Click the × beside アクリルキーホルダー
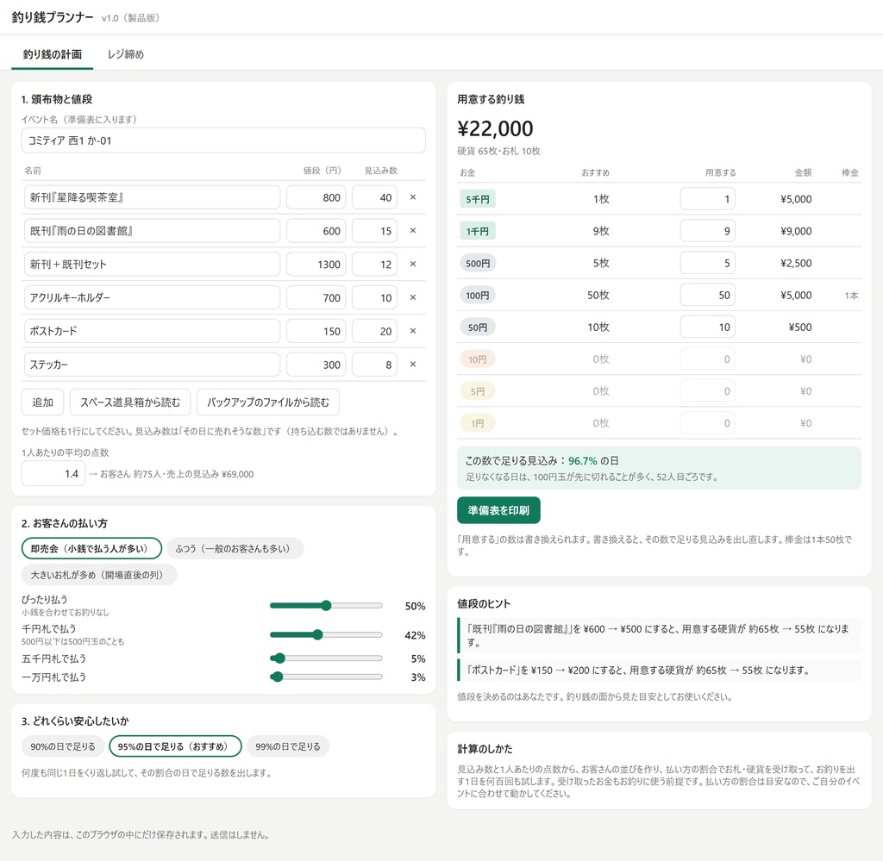 coord(413,297)
